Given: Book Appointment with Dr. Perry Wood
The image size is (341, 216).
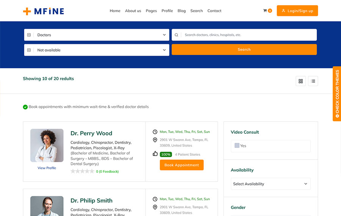Looking at the screenshot, I should point(181,165).
